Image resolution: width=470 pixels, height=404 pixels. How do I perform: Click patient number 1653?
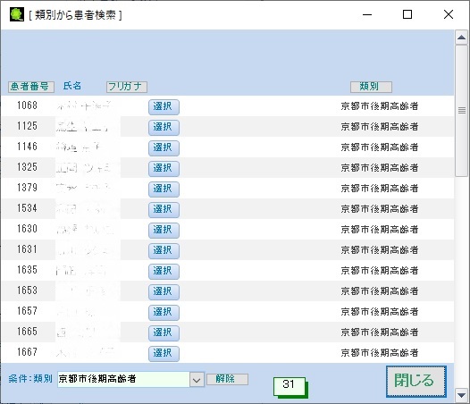[x=28, y=290]
